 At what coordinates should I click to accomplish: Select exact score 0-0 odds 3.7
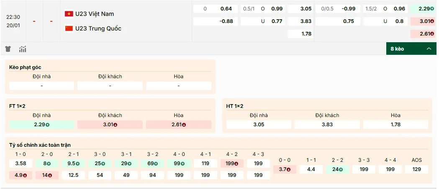285,169
